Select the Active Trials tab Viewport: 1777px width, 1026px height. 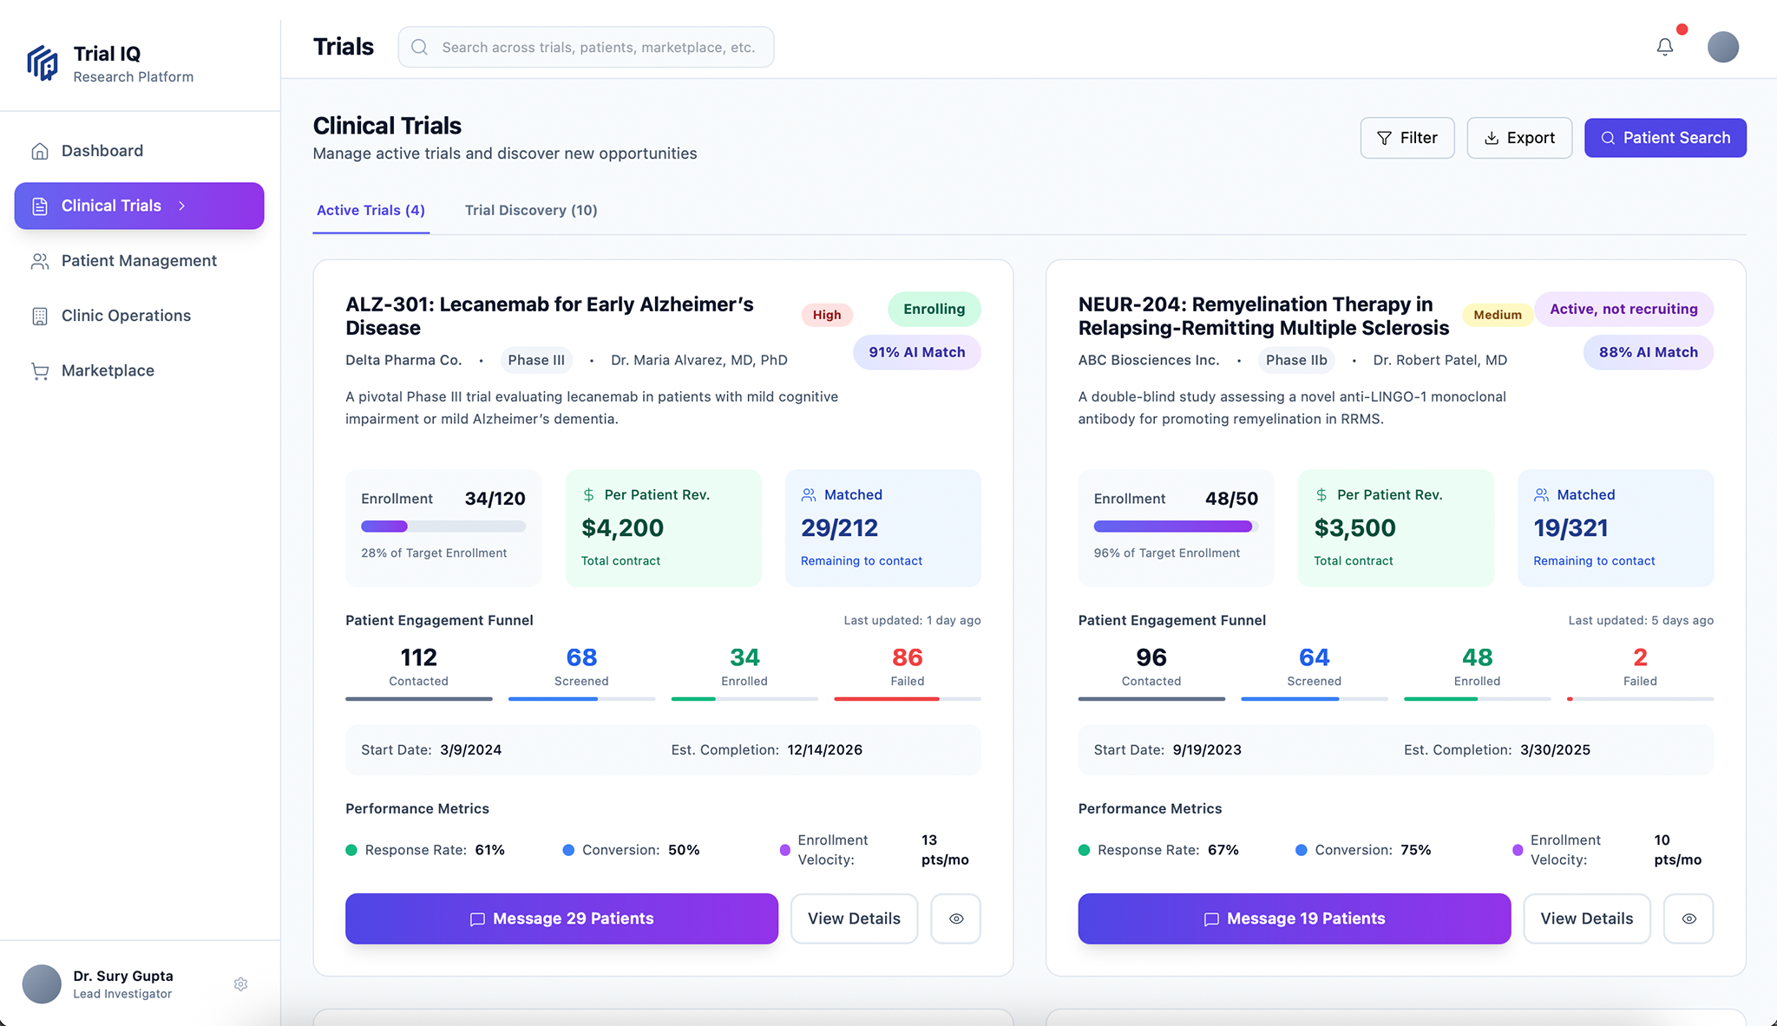370,210
